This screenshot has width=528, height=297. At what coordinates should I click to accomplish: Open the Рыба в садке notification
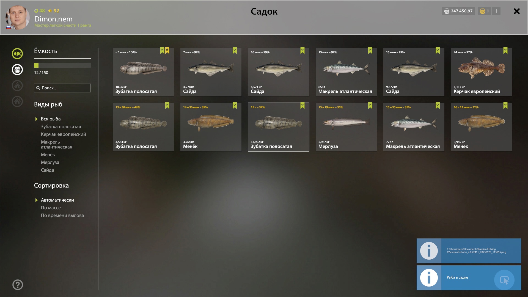(x=469, y=278)
